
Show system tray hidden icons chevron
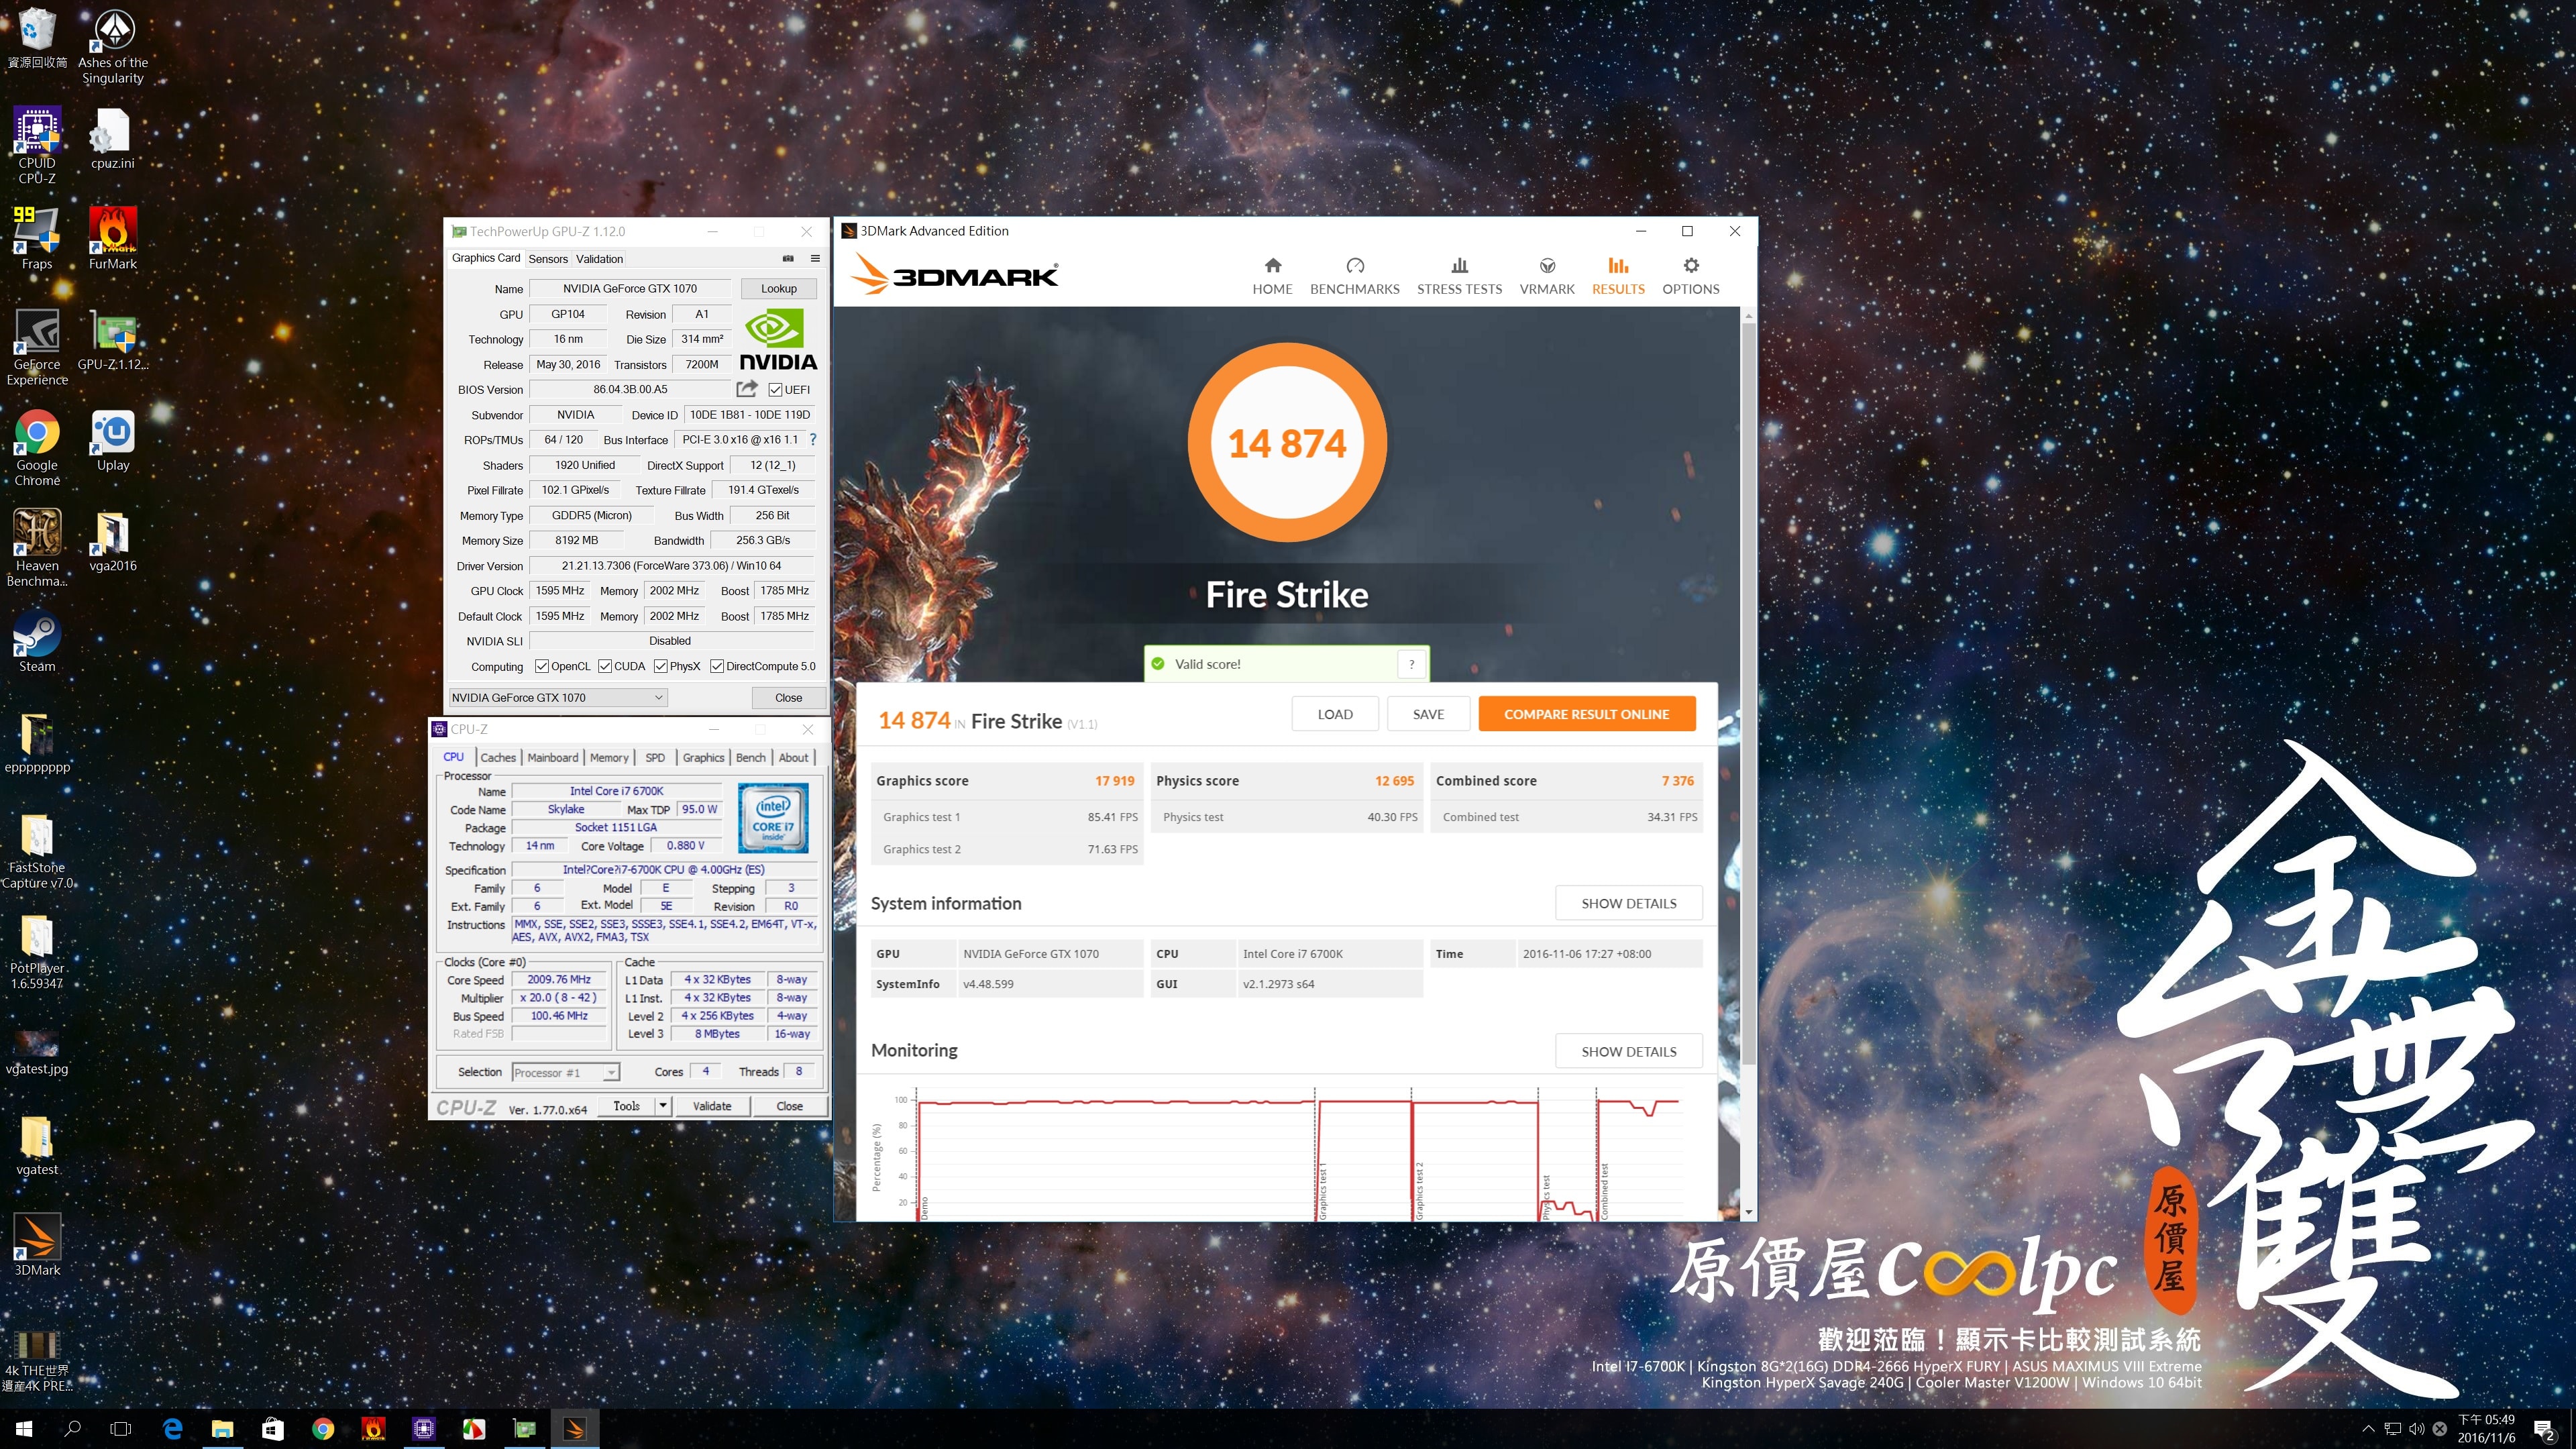tap(2368, 1429)
